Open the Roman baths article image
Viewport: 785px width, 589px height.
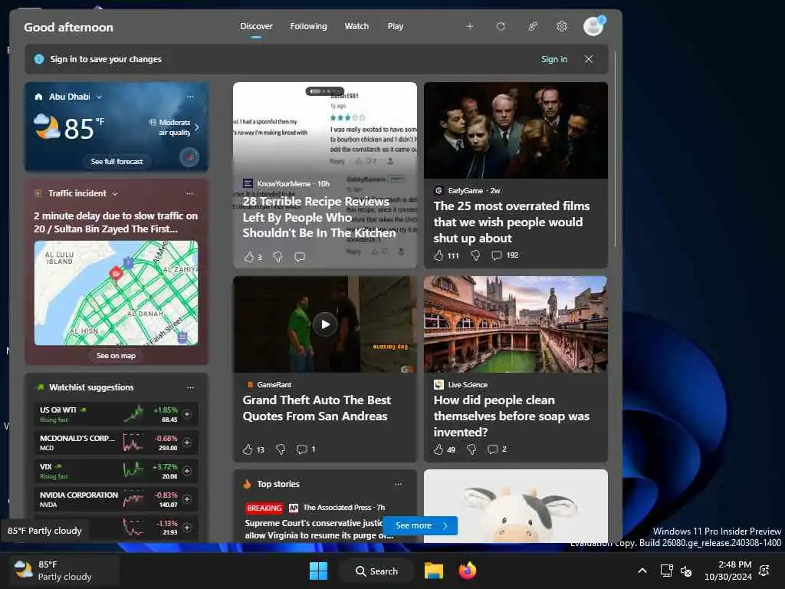(x=516, y=324)
